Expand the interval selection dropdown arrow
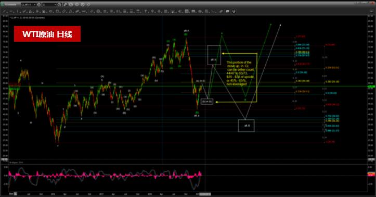 55,5
